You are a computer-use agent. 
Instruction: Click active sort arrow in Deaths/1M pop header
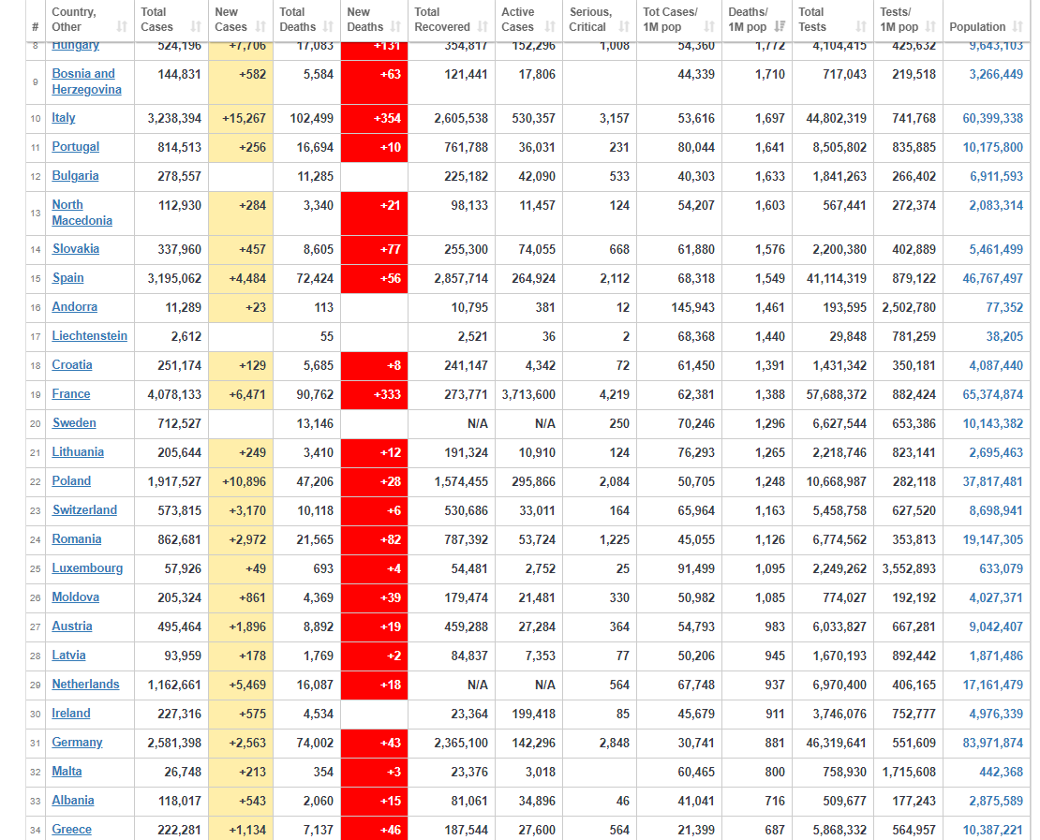coord(780,27)
